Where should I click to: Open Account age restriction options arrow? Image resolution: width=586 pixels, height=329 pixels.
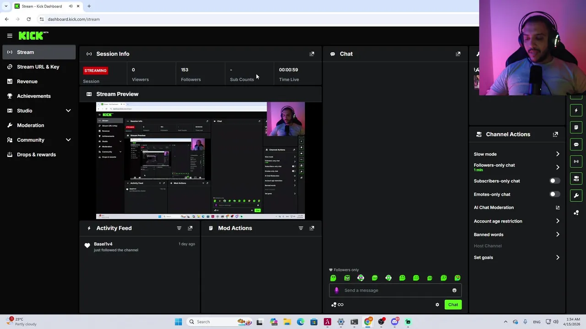[x=558, y=221]
